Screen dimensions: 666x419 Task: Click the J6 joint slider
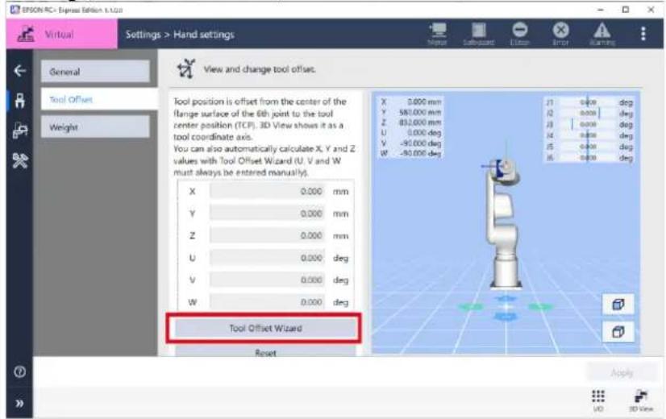tap(588, 157)
